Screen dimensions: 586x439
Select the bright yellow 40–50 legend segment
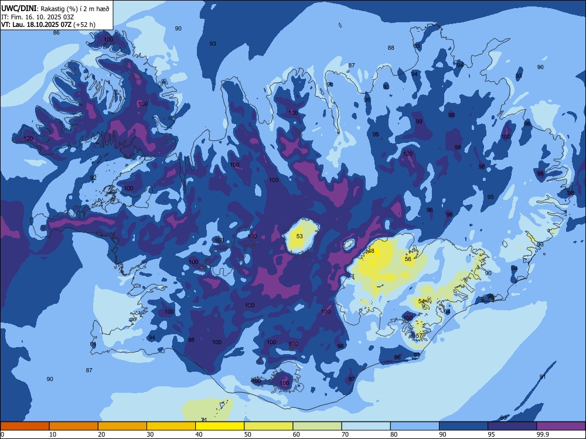click(220, 426)
